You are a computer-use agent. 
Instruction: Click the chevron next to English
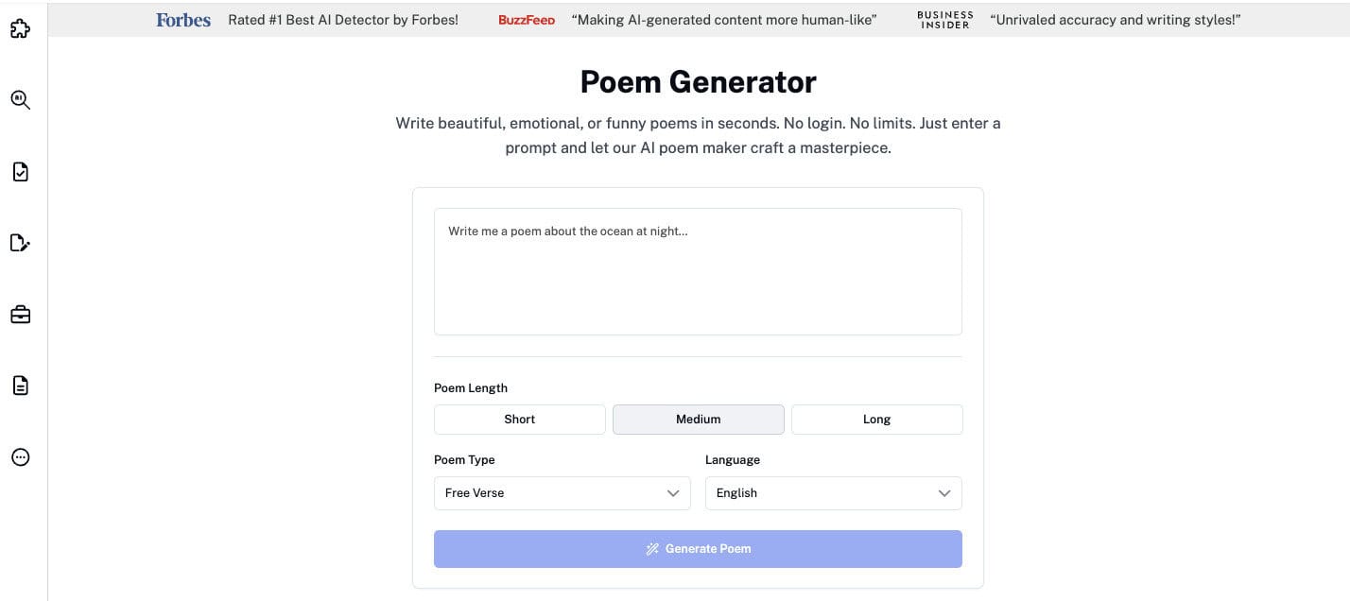pyautogui.click(x=943, y=493)
